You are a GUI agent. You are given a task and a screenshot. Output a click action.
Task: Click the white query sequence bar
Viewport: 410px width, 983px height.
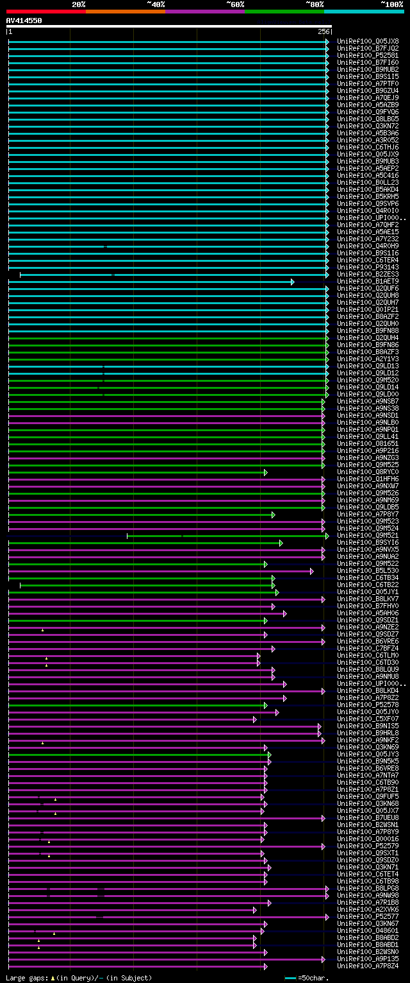tap(168, 26)
